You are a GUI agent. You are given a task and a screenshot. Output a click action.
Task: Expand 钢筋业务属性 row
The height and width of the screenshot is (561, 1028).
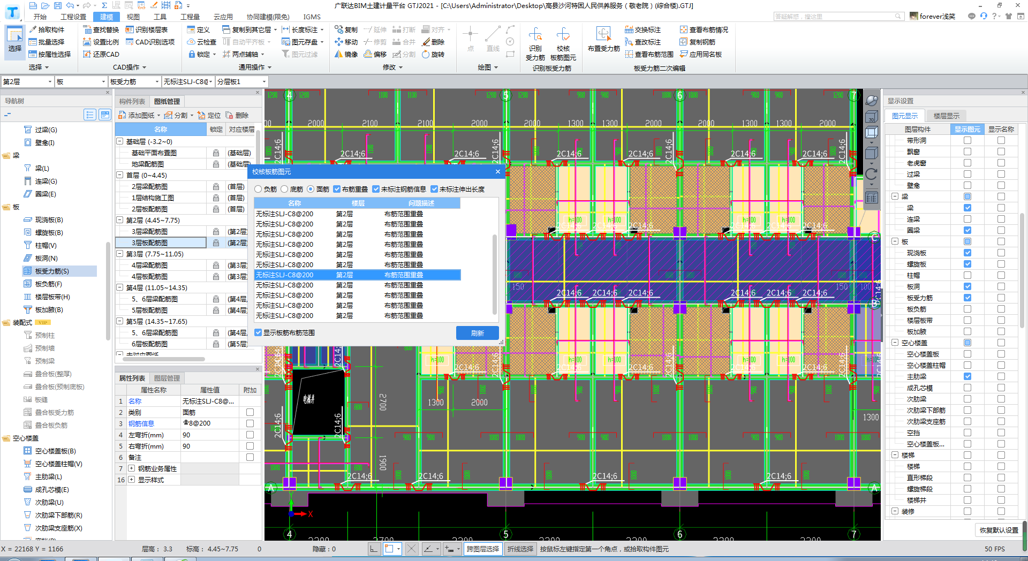tap(131, 468)
